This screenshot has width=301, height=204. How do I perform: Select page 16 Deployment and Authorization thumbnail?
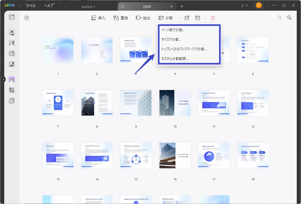(175, 155)
